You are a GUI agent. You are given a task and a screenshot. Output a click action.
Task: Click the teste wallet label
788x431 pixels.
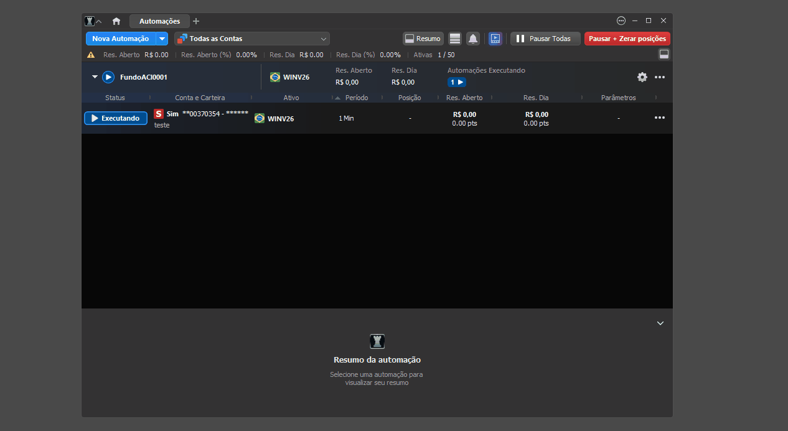click(x=162, y=125)
